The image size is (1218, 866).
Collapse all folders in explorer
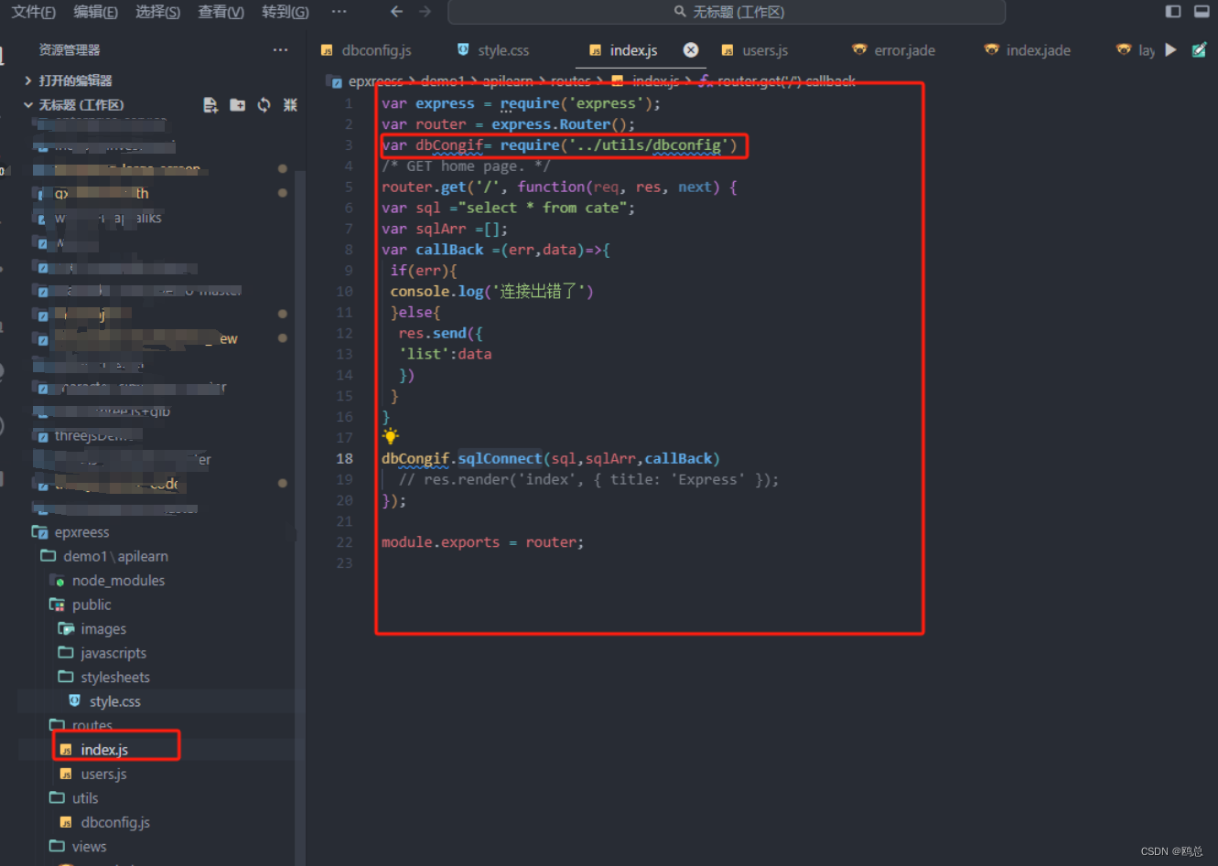click(290, 105)
